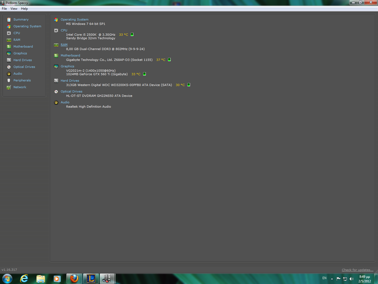Viewport: 378px width, 284px height.
Task: Open Firefox from the taskbar
Action: coord(74,279)
